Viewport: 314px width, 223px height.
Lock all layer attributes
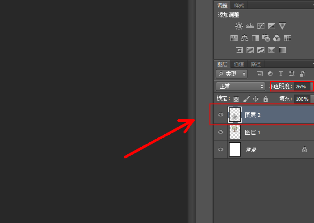point(266,99)
